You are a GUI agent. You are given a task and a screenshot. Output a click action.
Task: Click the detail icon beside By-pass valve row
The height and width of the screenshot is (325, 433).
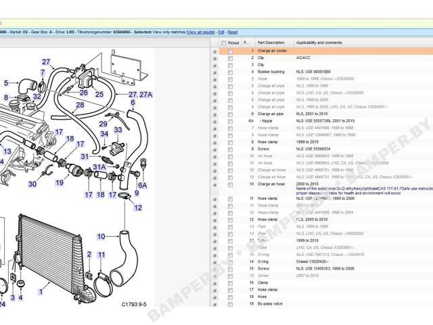point(214,304)
